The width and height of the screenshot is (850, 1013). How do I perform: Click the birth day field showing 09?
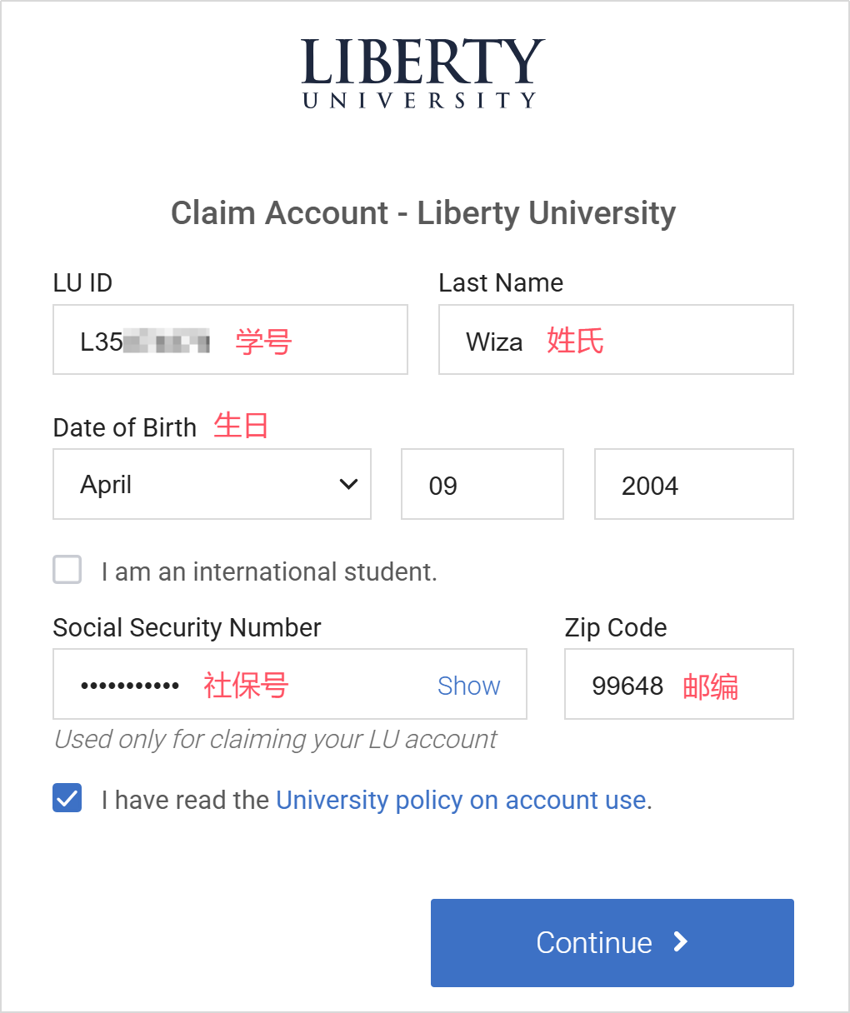pos(482,485)
